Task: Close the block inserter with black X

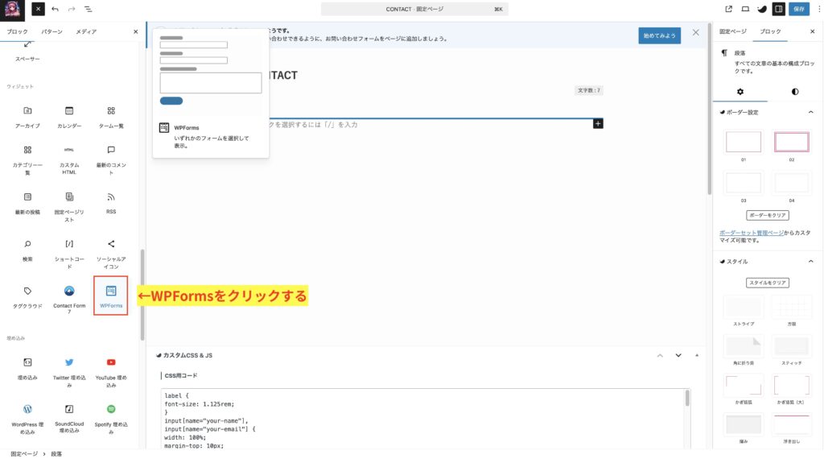Action: (x=39, y=9)
